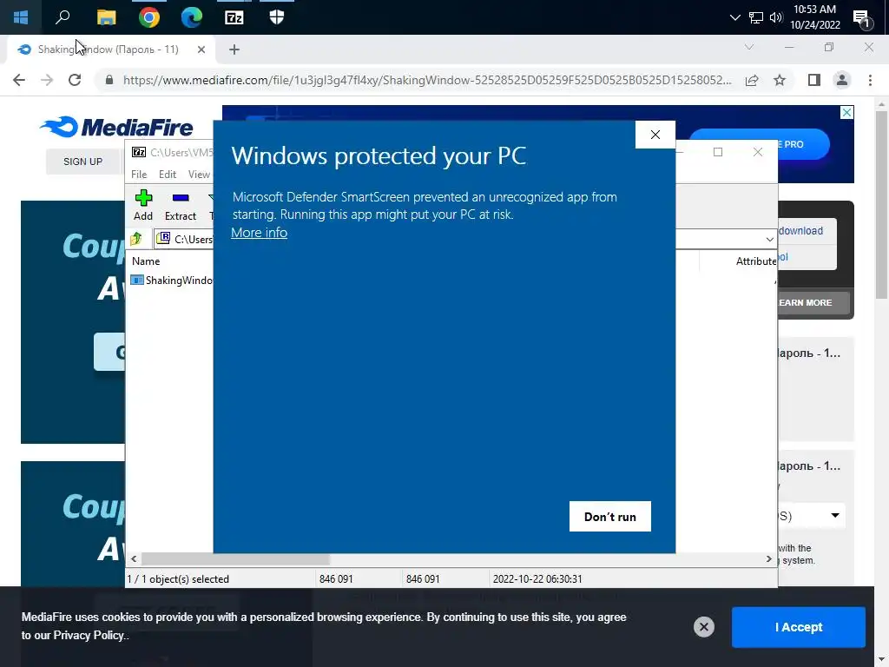Click the download link on MediaFire

[x=800, y=231]
